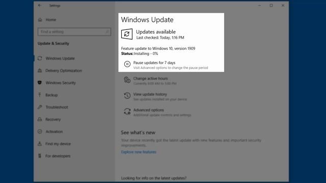Click the Activation checkmark icon
Screen dimensions: 326x183
click(x=40, y=132)
